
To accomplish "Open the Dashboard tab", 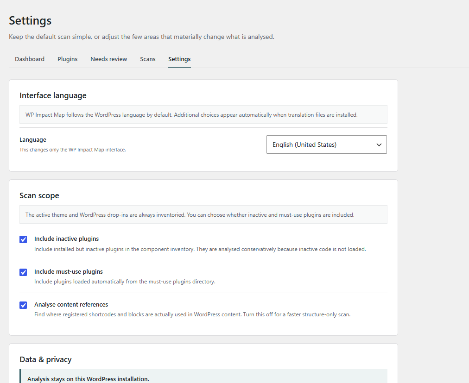I will coord(30,59).
